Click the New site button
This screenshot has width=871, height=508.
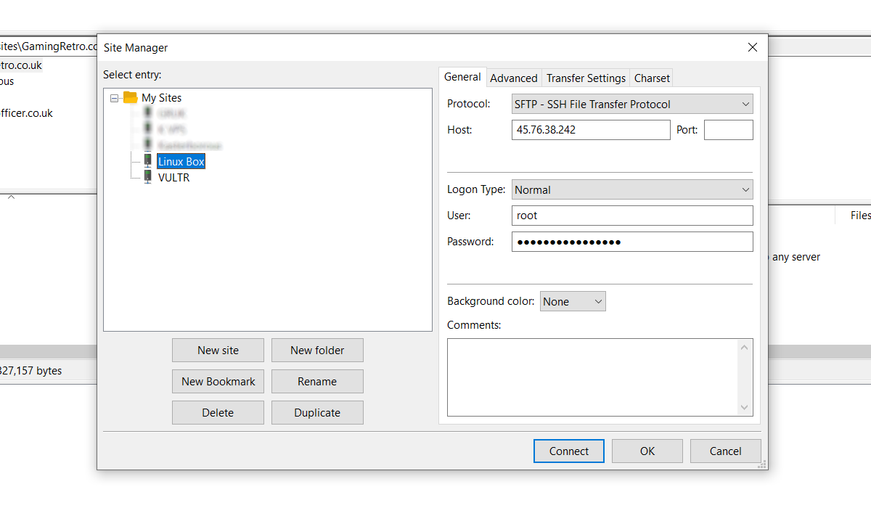218,350
